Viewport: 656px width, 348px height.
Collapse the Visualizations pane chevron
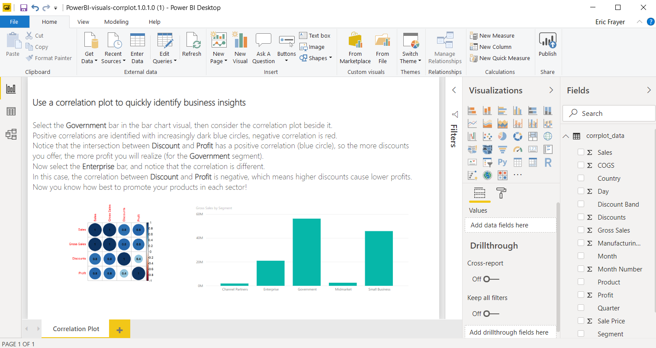551,90
